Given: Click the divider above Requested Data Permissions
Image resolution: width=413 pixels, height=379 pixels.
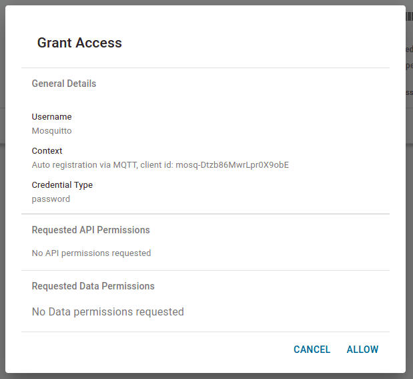Looking at the screenshot, I should 205,270.
